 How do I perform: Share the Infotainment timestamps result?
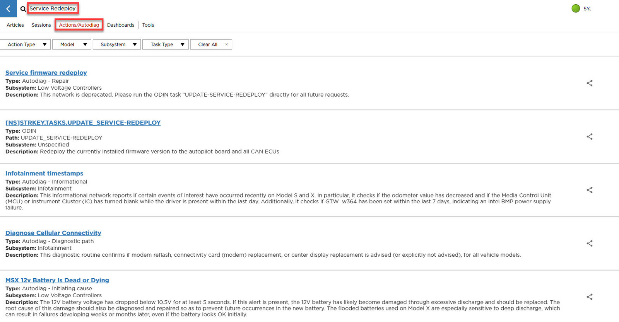coord(589,190)
